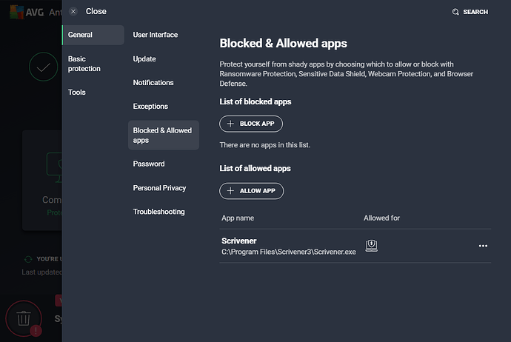511x342 pixels.
Task: Go to the Update settings section
Action: pos(144,58)
